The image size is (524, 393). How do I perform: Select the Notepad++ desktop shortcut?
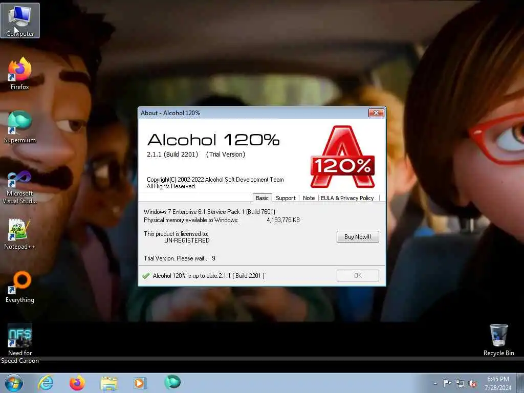[20, 234]
